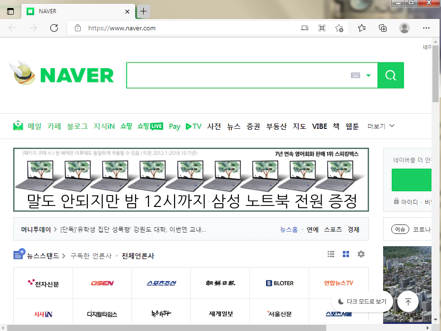
Task: Open 연합뉴스TV press tile
Action: click(339, 283)
